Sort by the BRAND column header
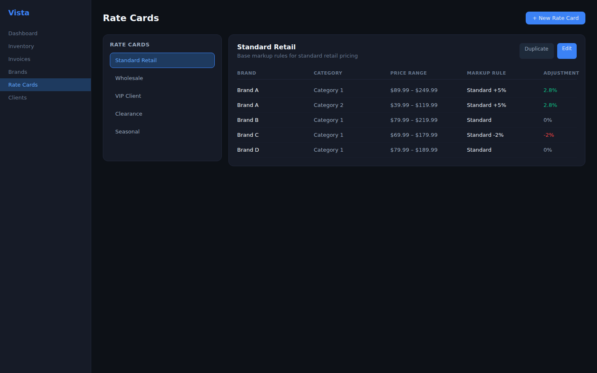Viewport: 597px width, 373px height. 247,73
